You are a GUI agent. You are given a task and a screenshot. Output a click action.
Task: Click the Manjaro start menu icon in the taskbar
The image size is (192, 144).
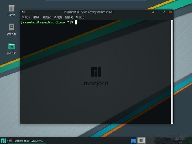[x=3, y=141]
